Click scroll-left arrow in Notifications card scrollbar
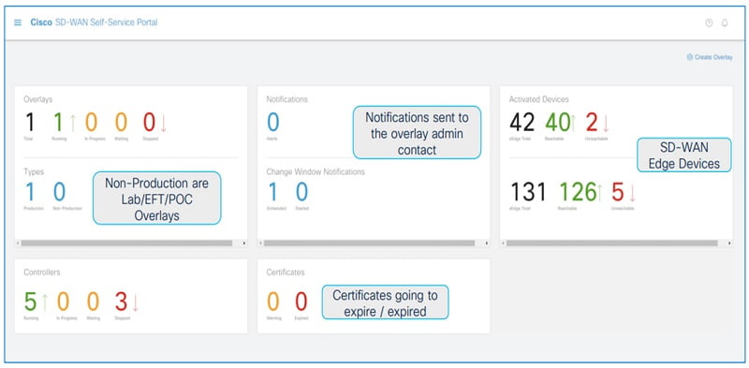The image size is (749, 368). click(x=261, y=243)
